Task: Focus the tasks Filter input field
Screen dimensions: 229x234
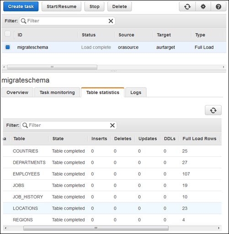Action: click(67, 21)
